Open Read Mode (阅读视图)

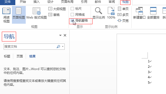(x=6, y=15)
